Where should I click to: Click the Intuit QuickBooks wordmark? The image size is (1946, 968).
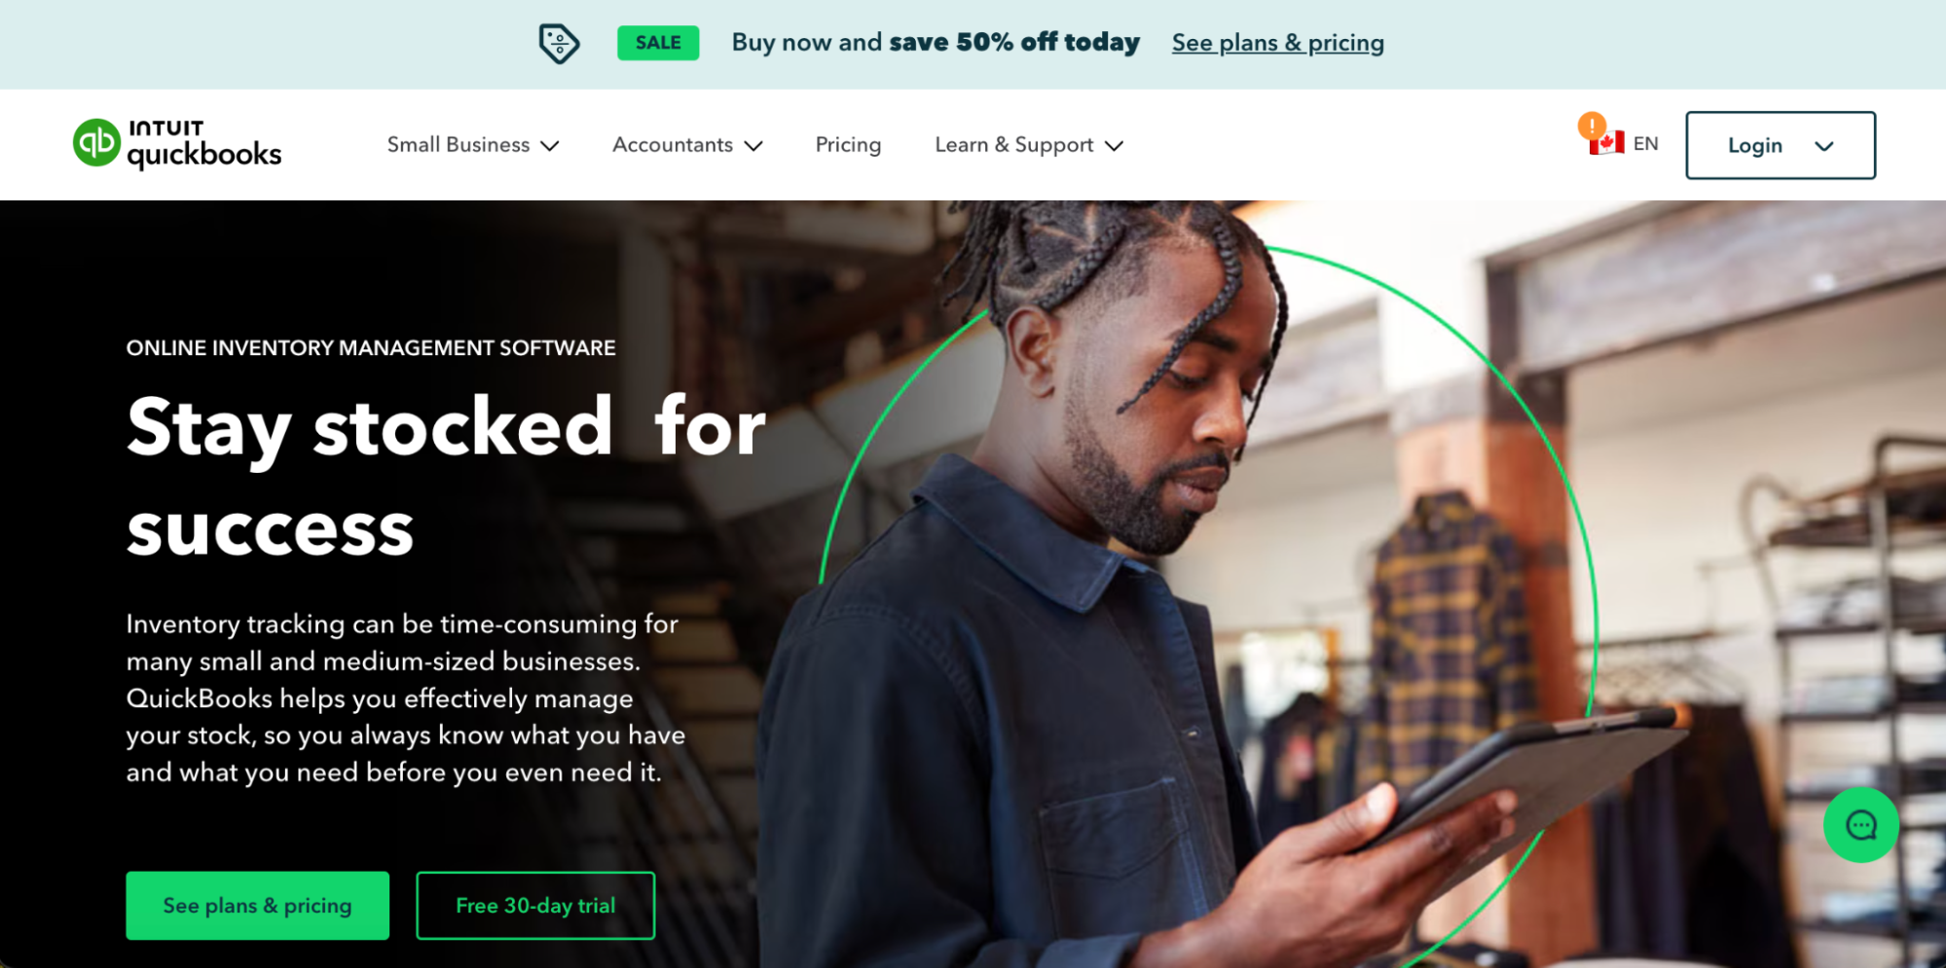(204, 144)
